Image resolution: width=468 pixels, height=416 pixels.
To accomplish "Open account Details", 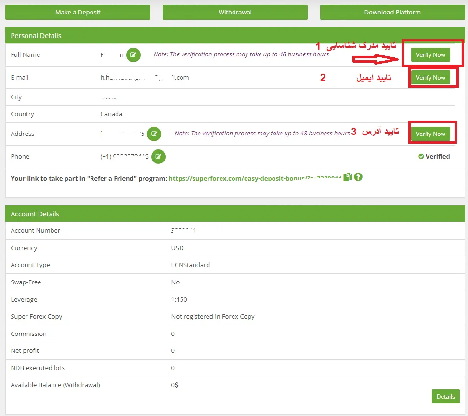I will [x=445, y=396].
